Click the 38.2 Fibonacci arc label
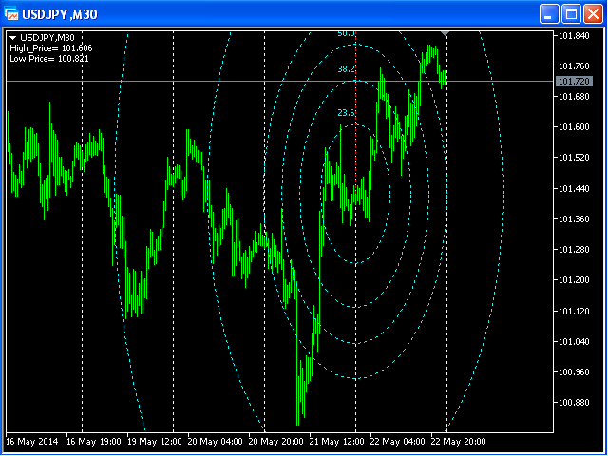The width and height of the screenshot is (608, 456). tap(346, 69)
